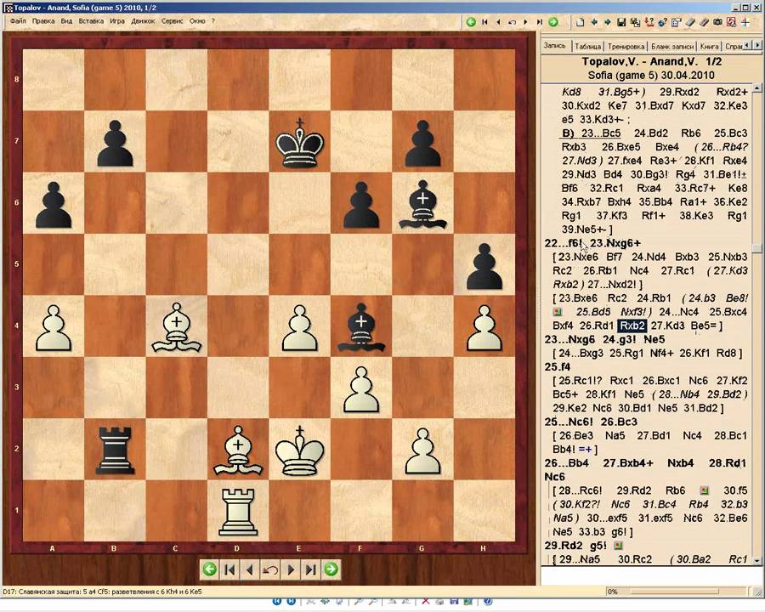Click the eraser icon in top toolbar
The image size is (765, 612).
pos(690,21)
